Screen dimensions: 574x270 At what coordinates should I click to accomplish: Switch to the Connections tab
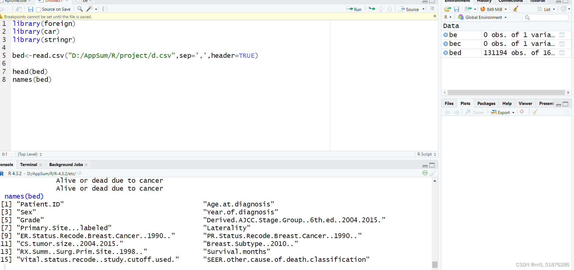511,1
